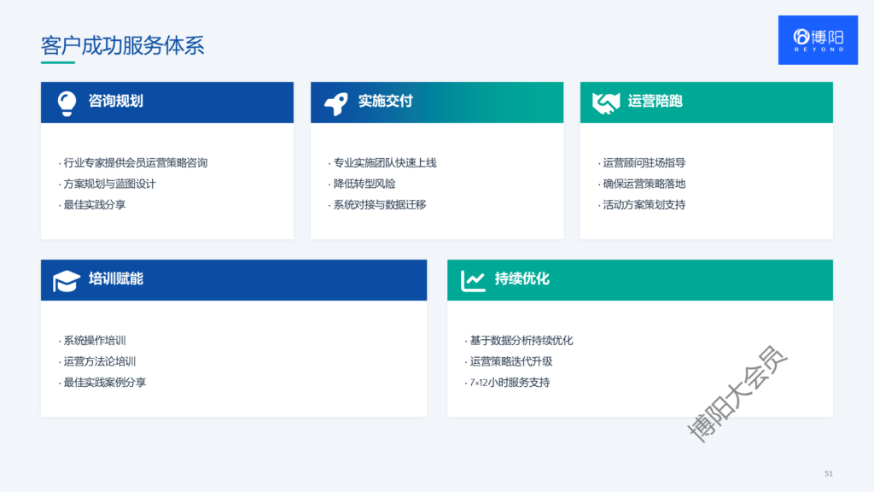Click the rocket icon beside 实施交付
This screenshot has width=874, height=492.
[x=336, y=103]
